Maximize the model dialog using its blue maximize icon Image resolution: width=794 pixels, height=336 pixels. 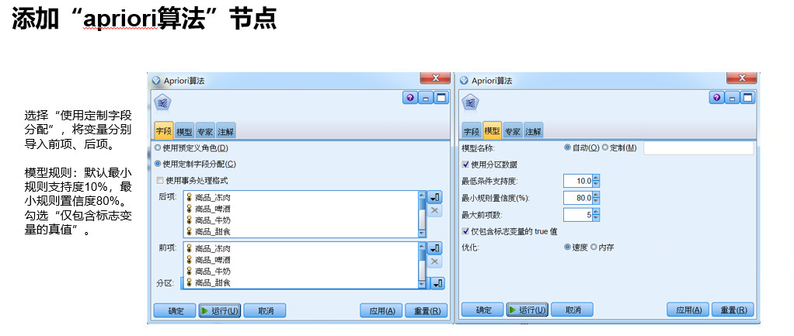[748, 98]
